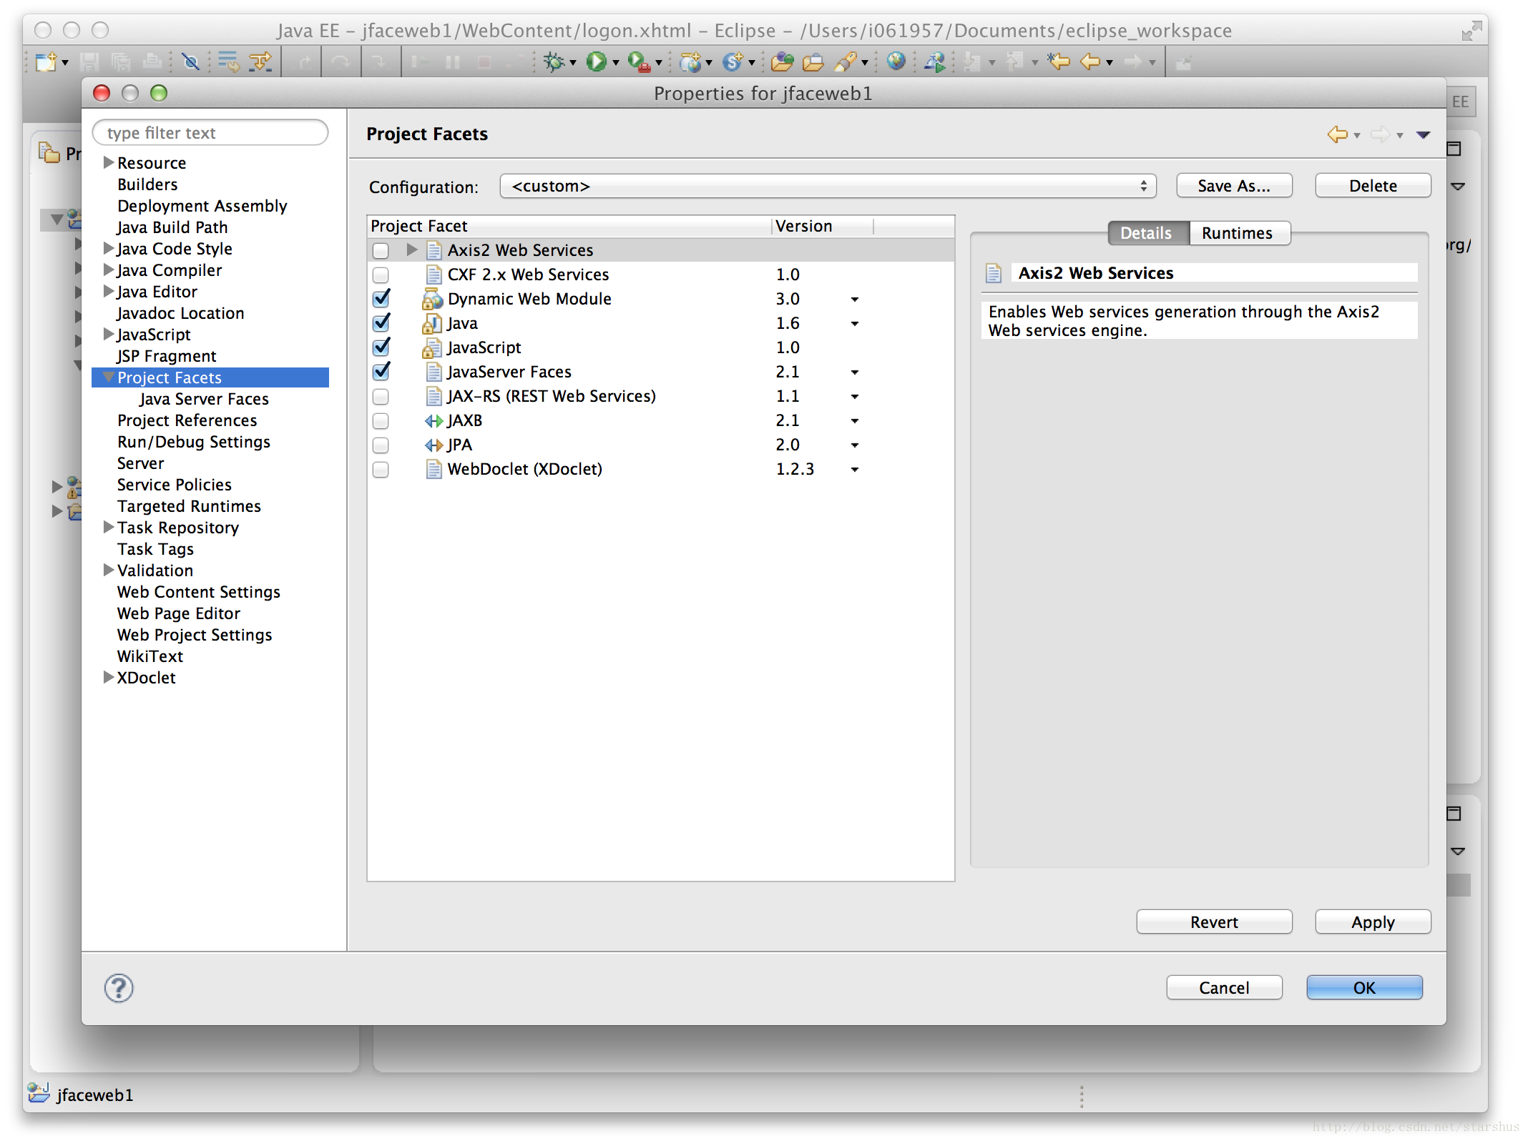Screen dimensions: 1528x1141
Task: Click the OK button
Action: click(x=1364, y=988)
